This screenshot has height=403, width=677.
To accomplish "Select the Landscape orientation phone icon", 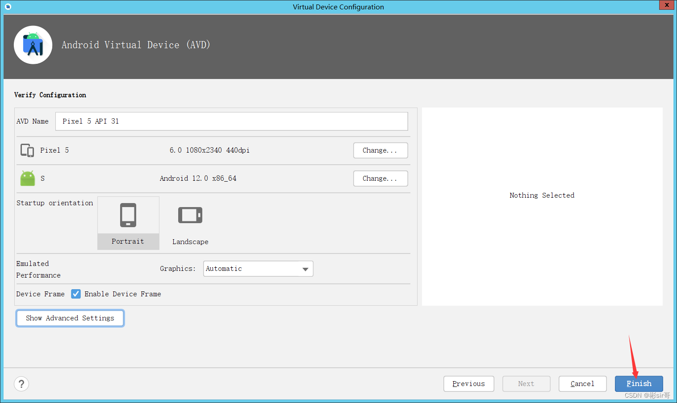I will pyautogui.click(x=190, y=215).
